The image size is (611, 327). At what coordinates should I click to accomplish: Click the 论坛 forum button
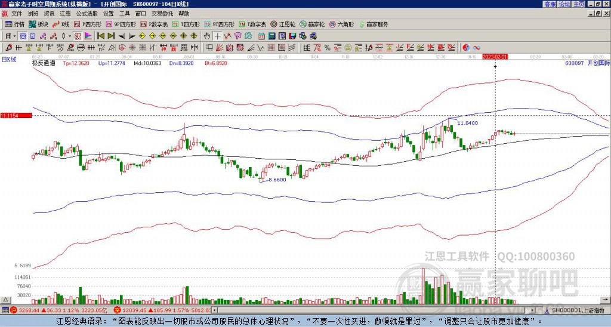tap(564, 4)
